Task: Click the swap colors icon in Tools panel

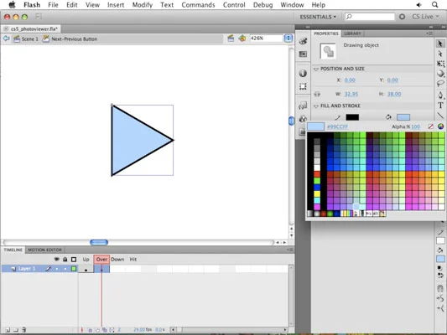Action: (440, 276)
